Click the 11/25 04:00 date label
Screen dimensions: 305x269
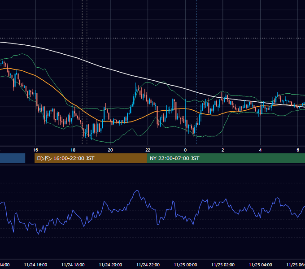tap(261, 265)
